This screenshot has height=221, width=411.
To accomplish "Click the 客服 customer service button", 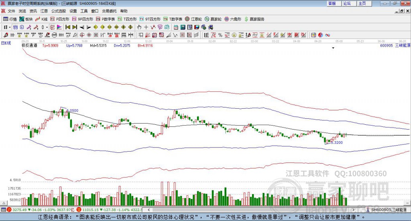I will (x=332, y=3).
